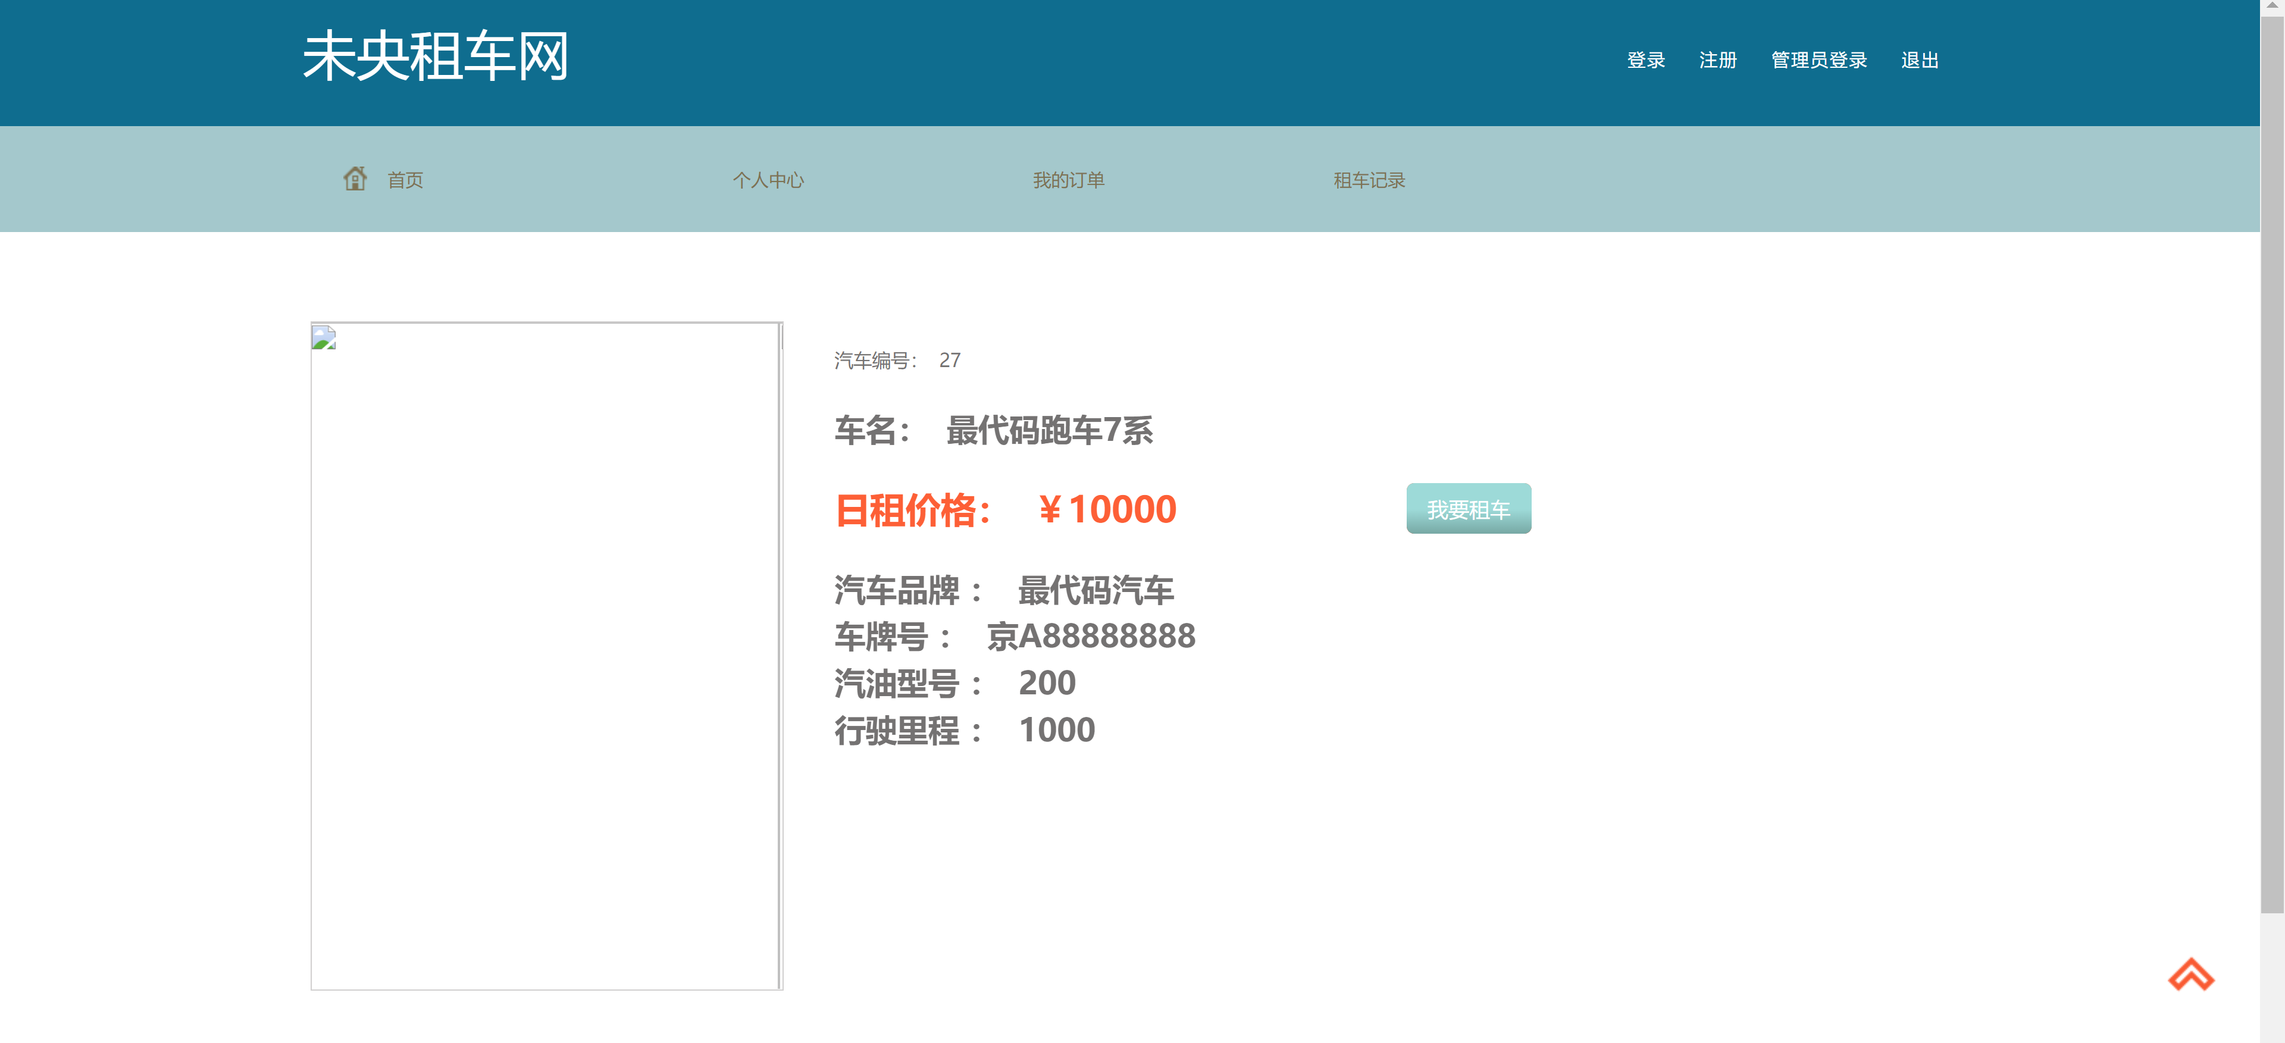The height and width of the screenshot is (1043, 2285).
Task: Open the 首页 navigation item
Action: tap(403, 179)
